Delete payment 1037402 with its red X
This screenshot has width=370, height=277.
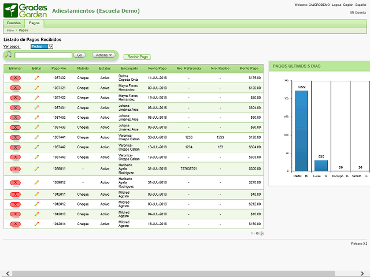pos(16,78)
